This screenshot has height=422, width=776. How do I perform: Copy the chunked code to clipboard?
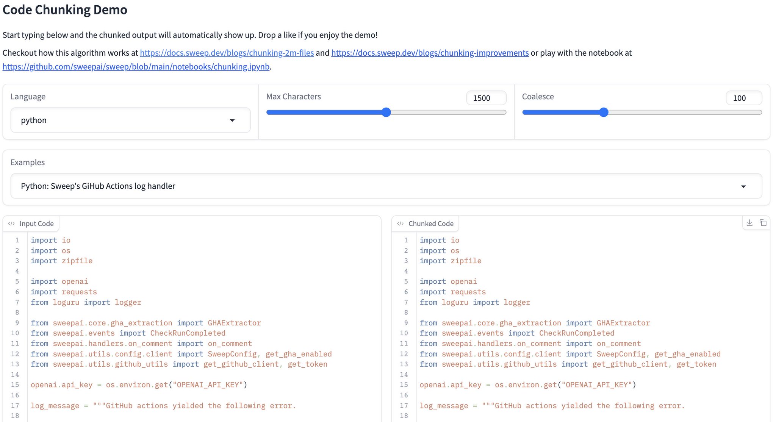(763, 223)
